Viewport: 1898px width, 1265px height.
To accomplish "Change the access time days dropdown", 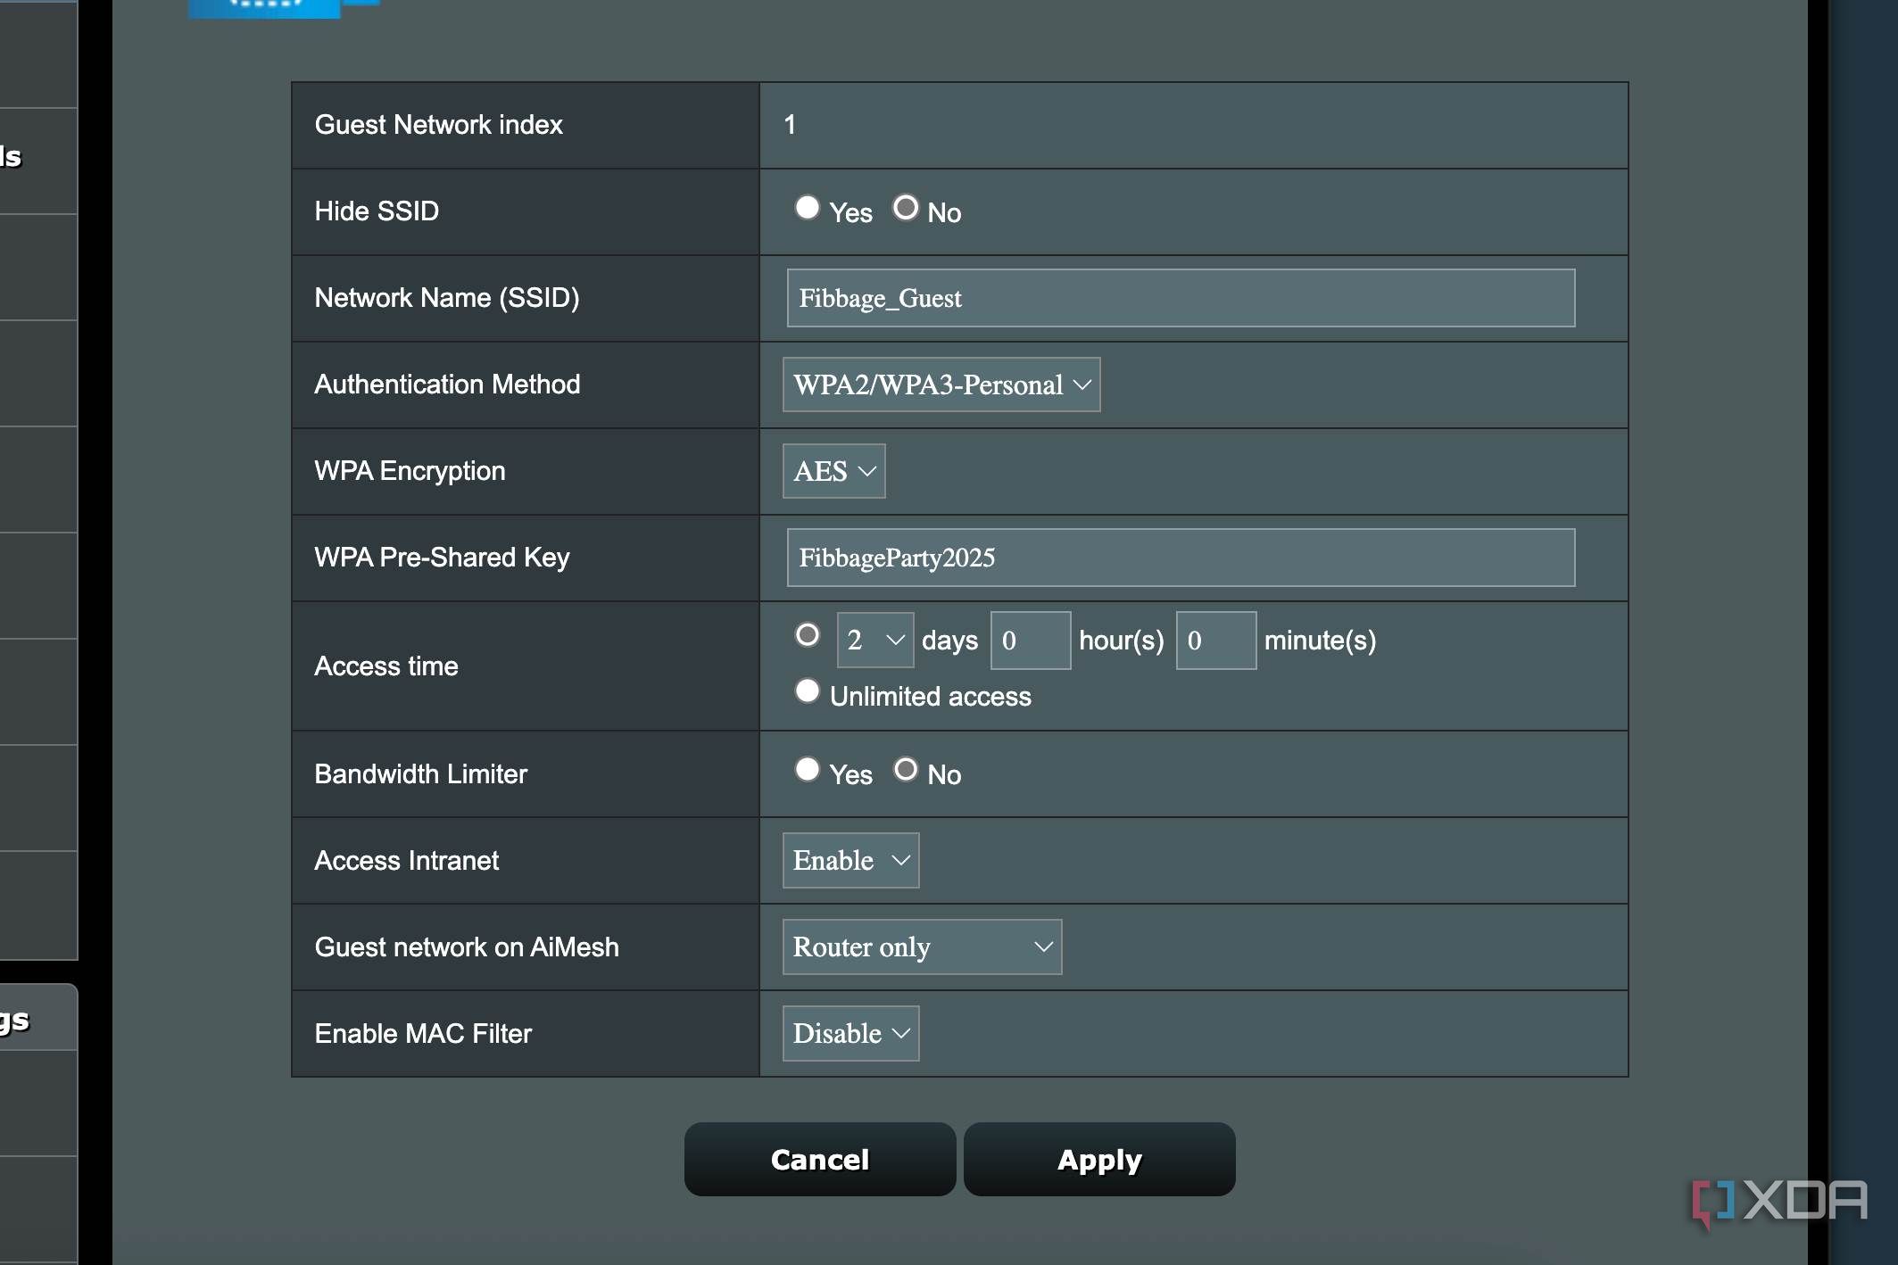I will [874, 640].
